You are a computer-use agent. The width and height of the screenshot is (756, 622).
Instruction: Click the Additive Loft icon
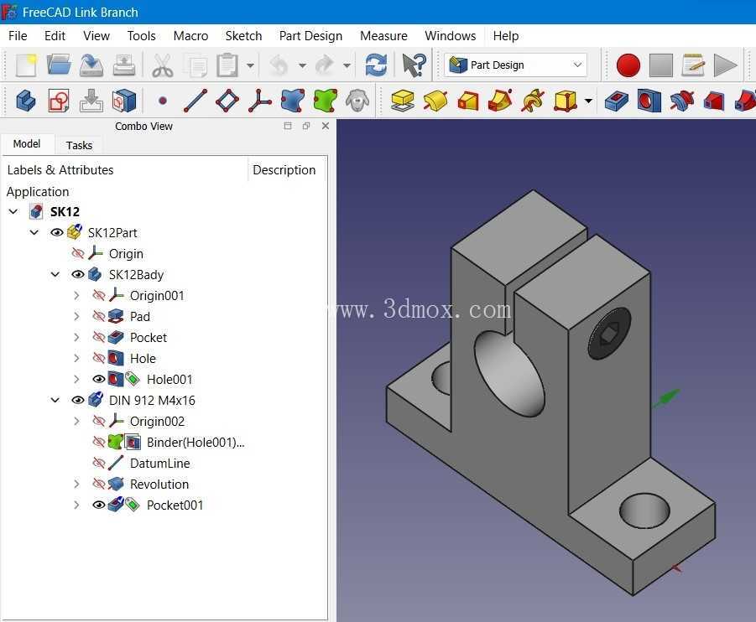(468, 101)
